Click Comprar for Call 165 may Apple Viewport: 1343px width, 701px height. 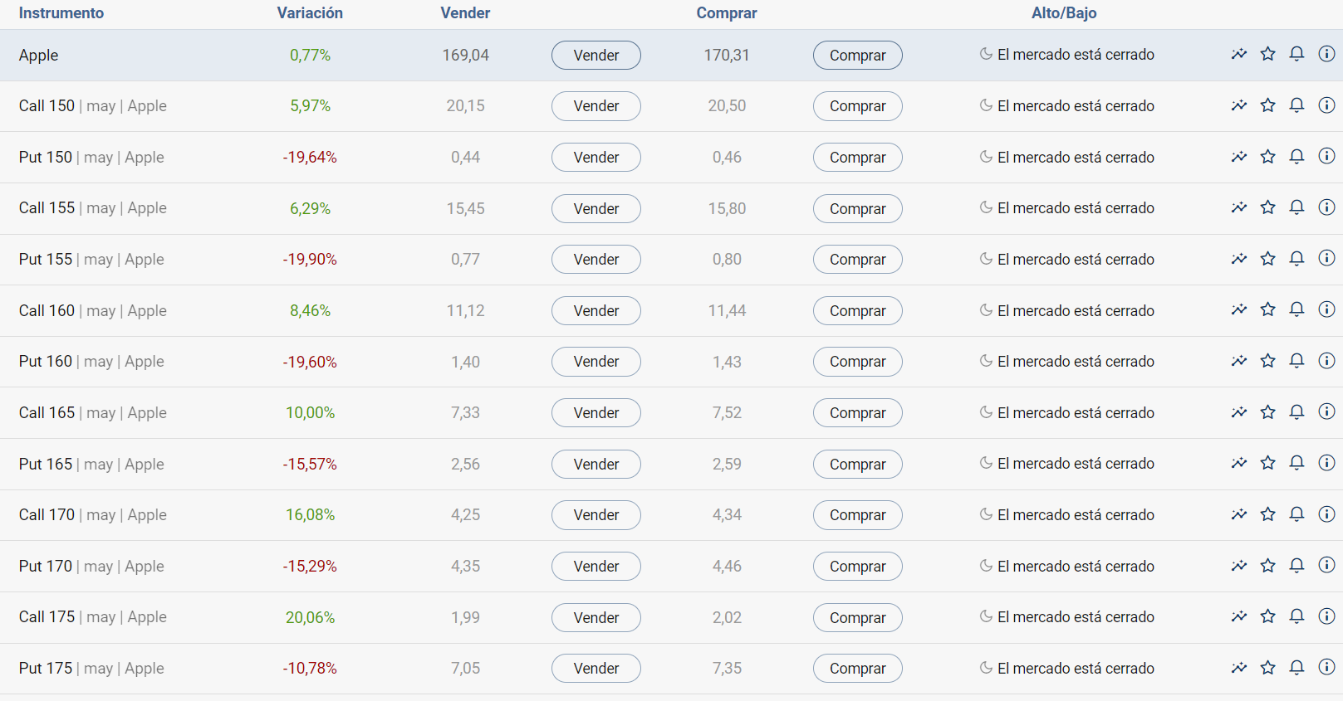pyautogui.click(x=858, y=413)
